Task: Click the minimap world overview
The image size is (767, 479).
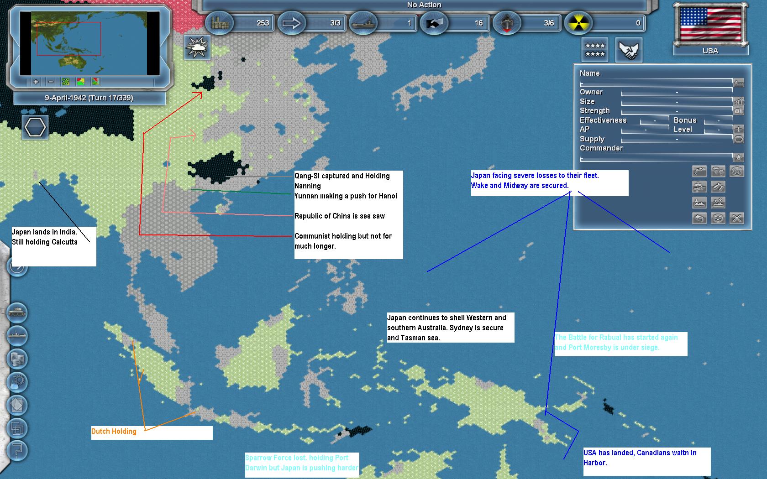Action: click(x=89, y=43)
